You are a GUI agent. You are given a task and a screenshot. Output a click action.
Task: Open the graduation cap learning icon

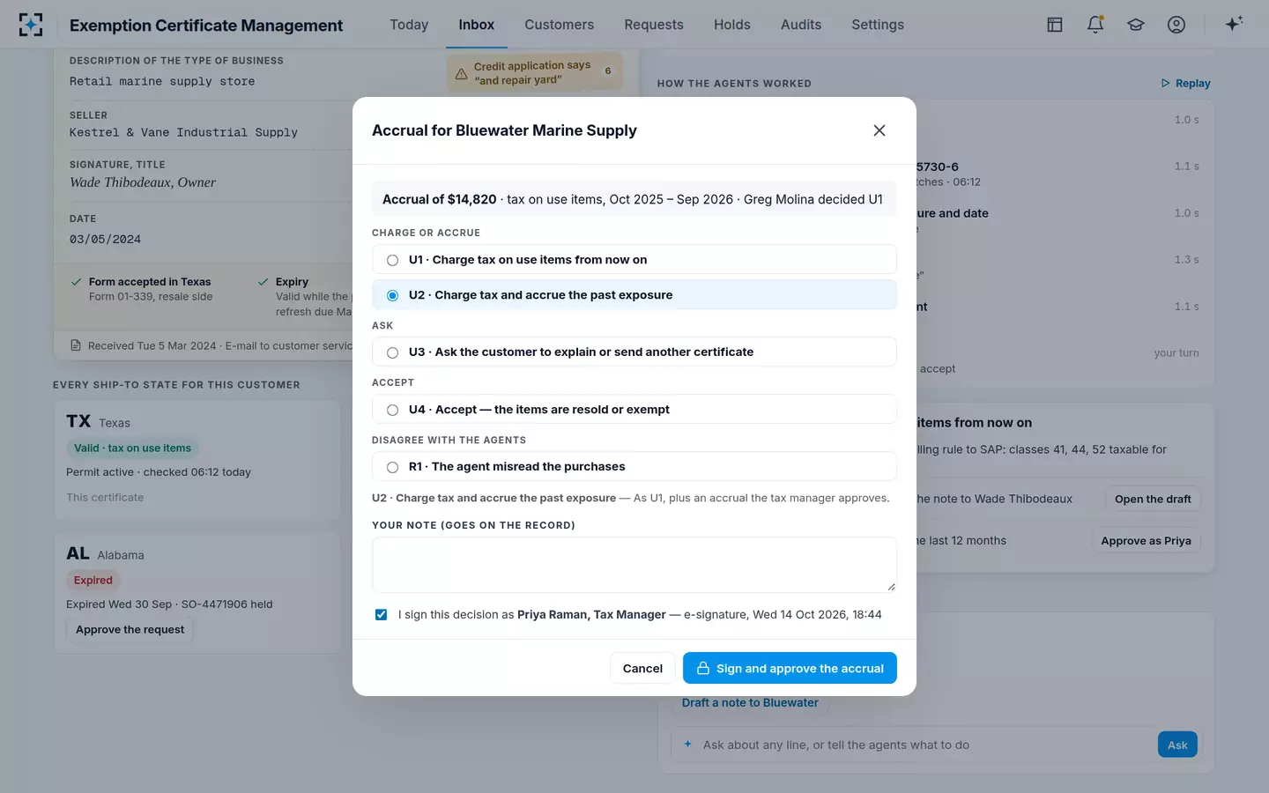(1136, 25)
